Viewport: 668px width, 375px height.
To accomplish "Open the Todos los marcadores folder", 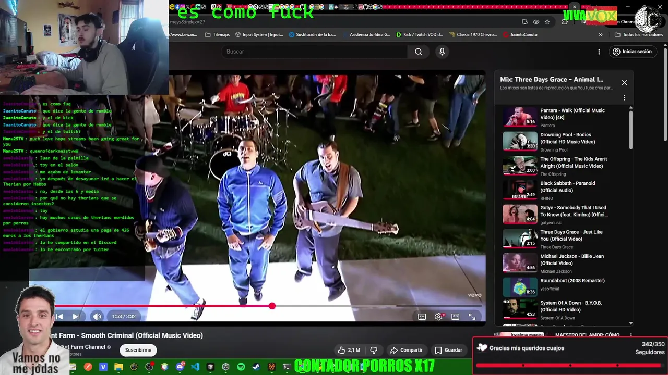I will 639,35.
